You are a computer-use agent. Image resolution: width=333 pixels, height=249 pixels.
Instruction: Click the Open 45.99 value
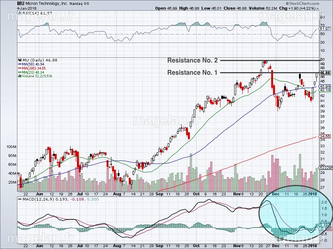click(x=166, y=8)
